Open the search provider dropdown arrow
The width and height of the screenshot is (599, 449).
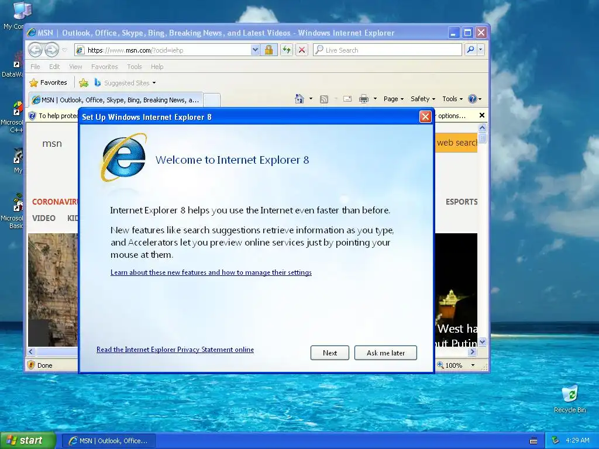point(481,50)
